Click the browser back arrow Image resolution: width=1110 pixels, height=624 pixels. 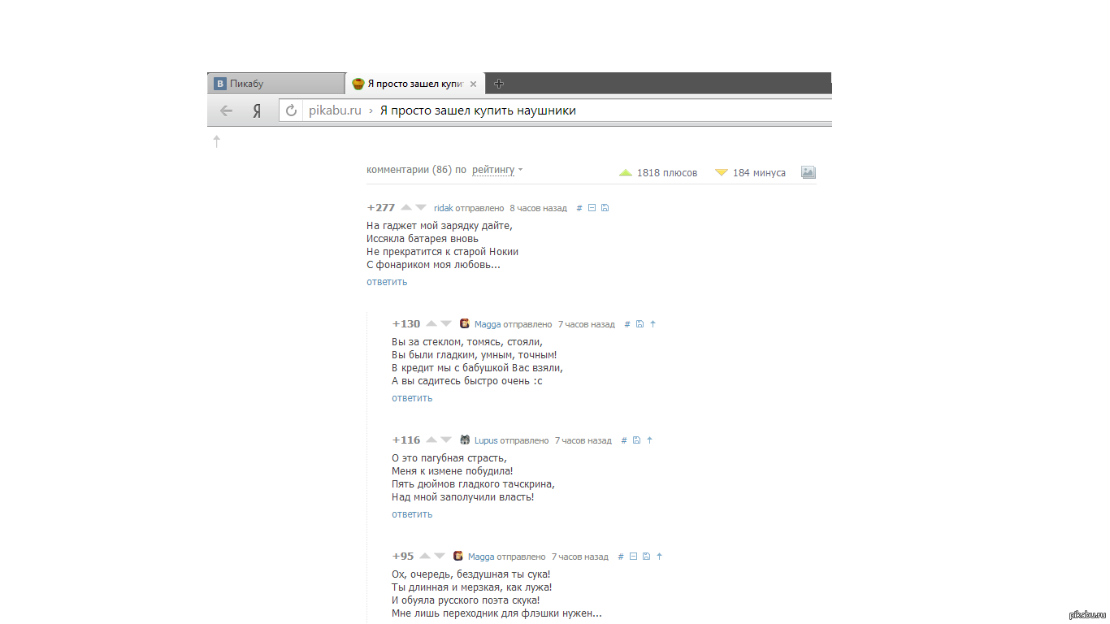(x=227, y=111)
